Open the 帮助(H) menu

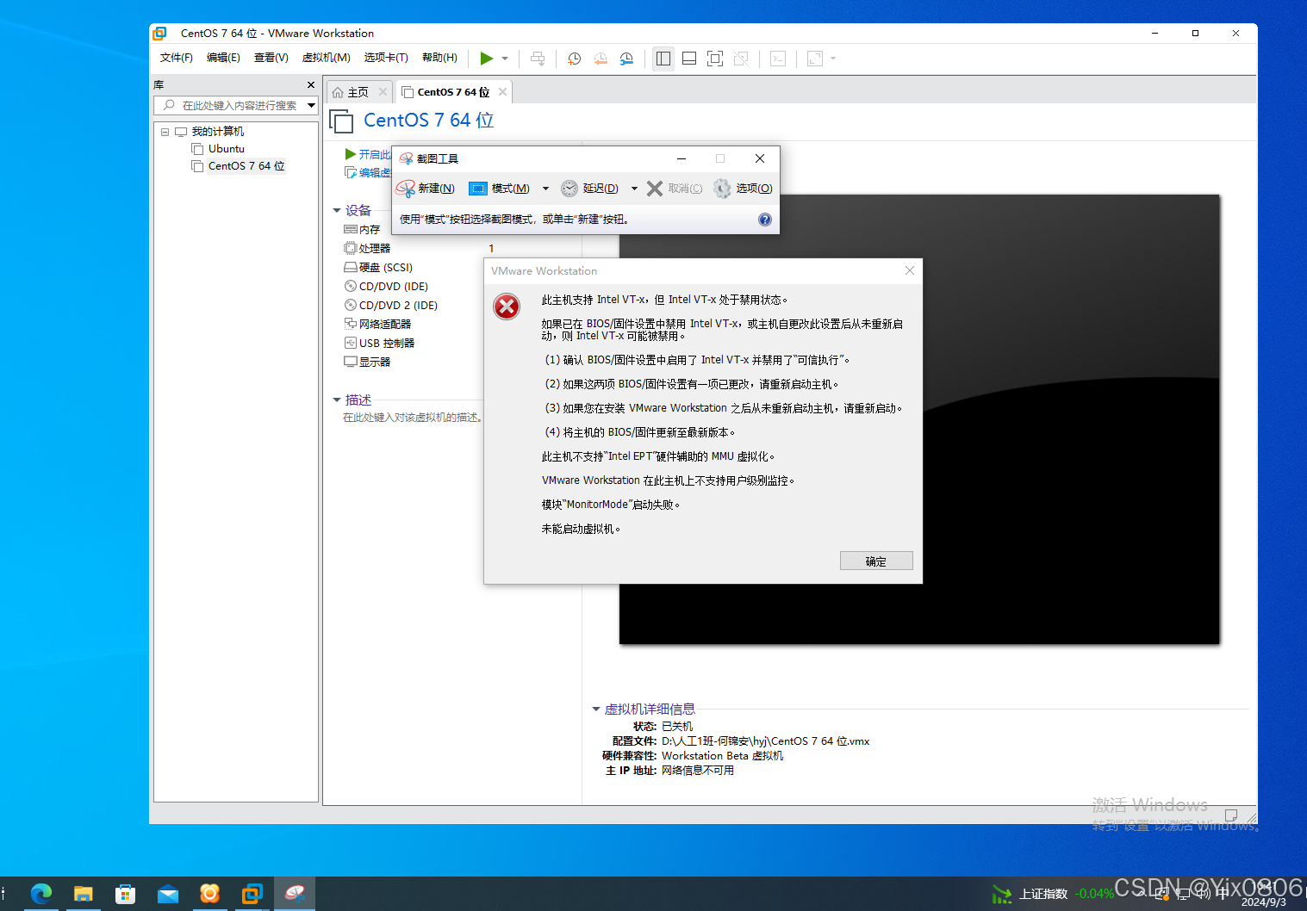click(x=439, y=58)
